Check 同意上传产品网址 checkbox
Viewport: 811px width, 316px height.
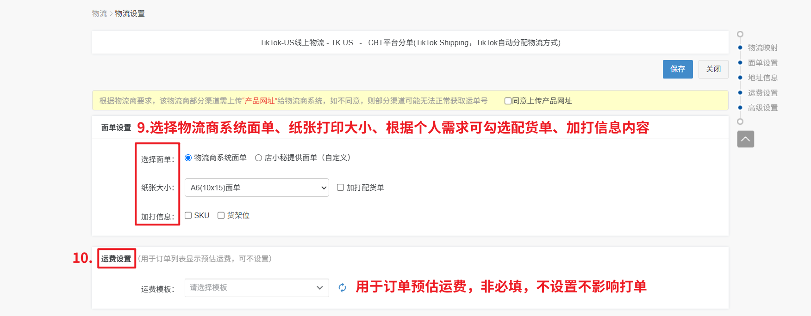508,101
